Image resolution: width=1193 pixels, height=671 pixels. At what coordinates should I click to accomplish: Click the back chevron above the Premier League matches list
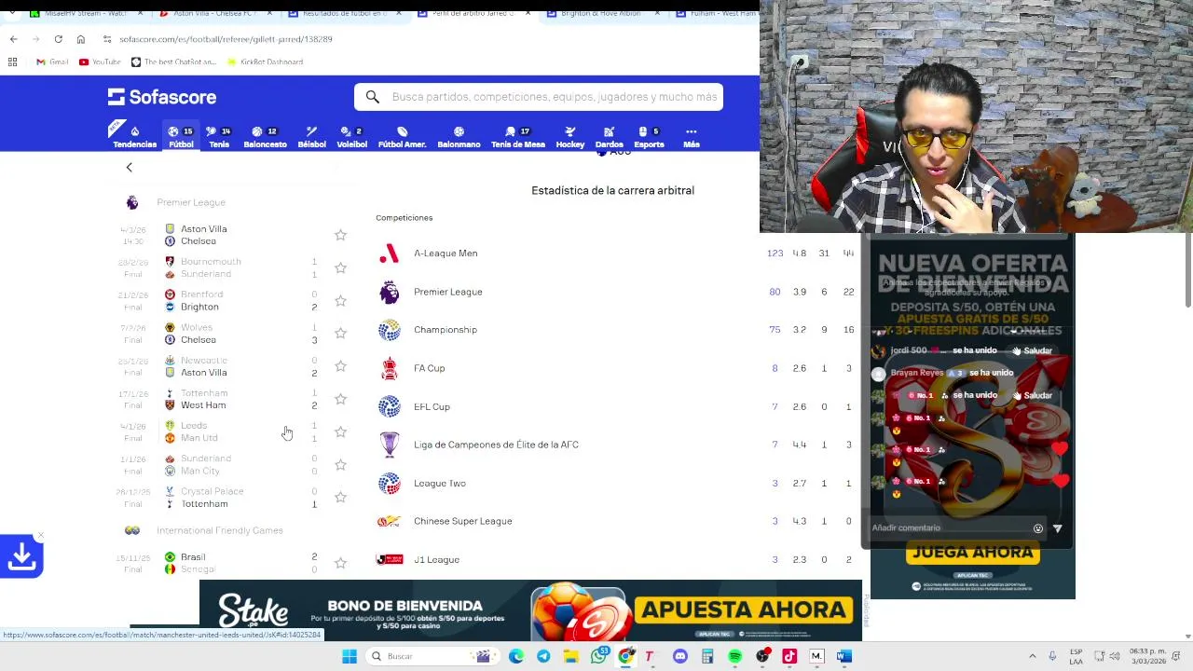(130, 168)
